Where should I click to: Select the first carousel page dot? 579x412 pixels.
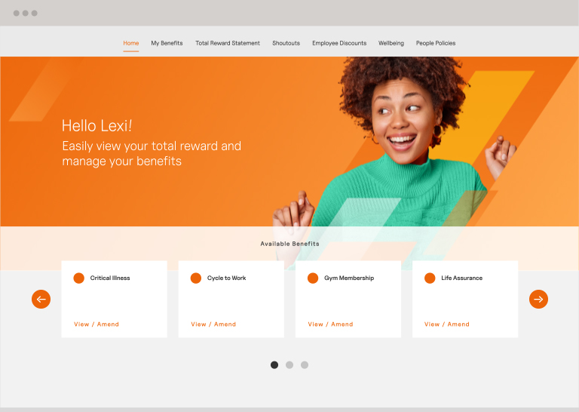click(x=274, y=364)
